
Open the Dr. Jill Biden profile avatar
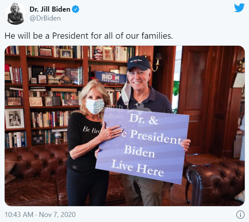[x=15, y=14]
